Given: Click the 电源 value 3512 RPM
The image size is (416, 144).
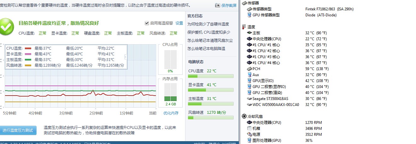Looking at the screenshot, I should (x=314, y=135).
